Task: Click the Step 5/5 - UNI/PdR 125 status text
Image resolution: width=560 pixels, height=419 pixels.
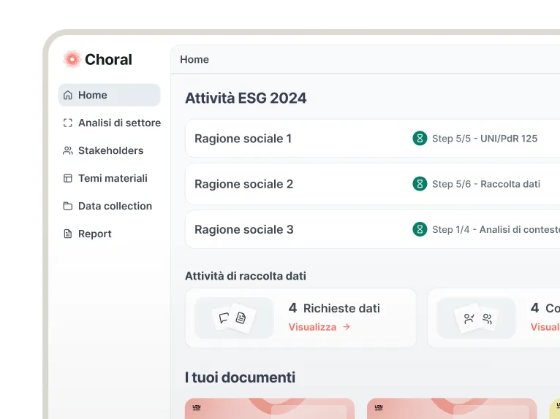Action: pyautogui.click(x=485, y=139)
